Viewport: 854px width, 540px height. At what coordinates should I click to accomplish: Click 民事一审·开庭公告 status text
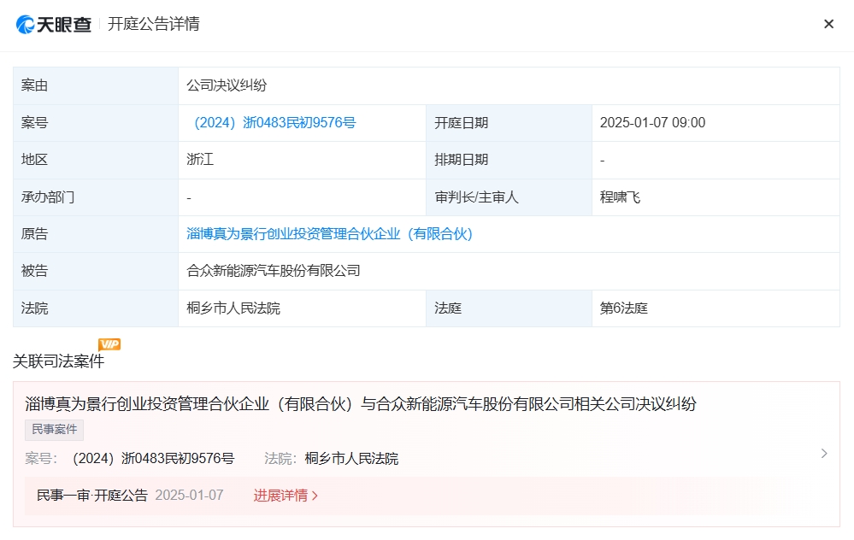tap(92, 496)
